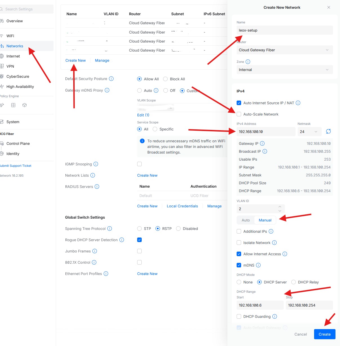
Task: Click info icon next to Jumbo Frames
Action: pos(95,251)
